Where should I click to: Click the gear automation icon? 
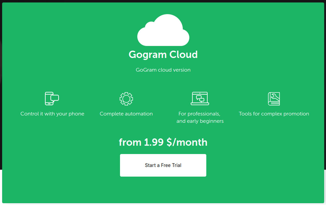pyautogui.click(x=126, y=99)
